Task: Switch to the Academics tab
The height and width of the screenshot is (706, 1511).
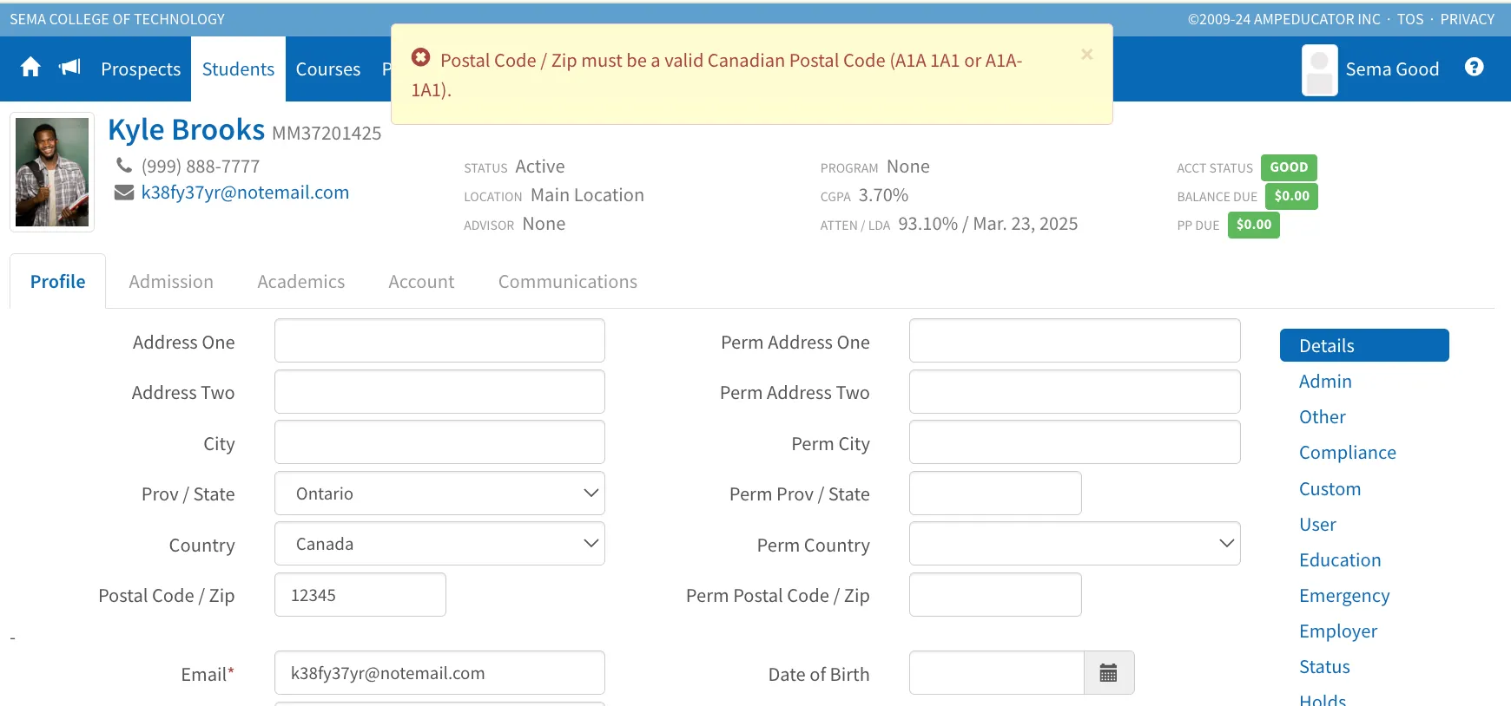Action: tap(301, 282)
